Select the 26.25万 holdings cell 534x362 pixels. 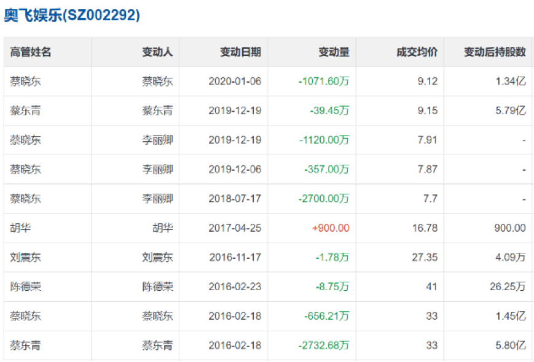click(x=508, y=287)
